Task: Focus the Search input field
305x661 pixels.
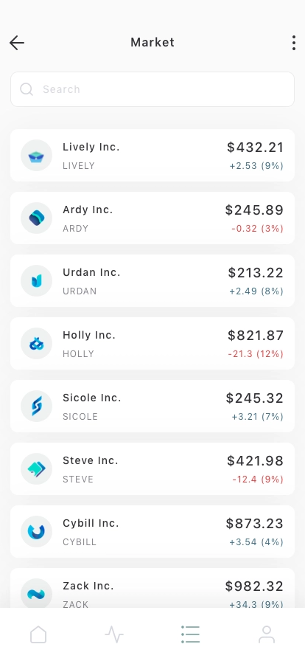Action: [152, 89]
